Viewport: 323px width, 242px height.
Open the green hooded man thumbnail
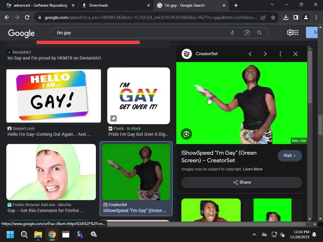coord(51,172)
